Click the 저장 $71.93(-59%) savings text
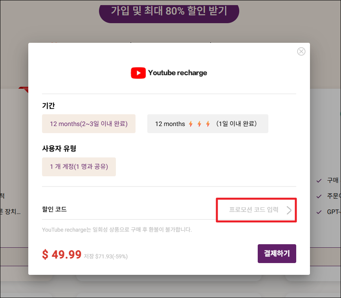The height and width of the screenshot is (298, 341). (x=106, y=256)
